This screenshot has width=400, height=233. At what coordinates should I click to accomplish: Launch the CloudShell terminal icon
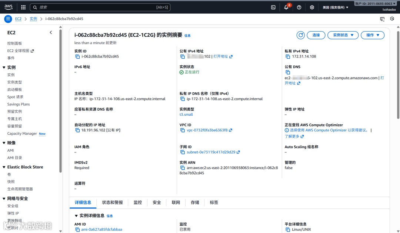coord(273,7)
